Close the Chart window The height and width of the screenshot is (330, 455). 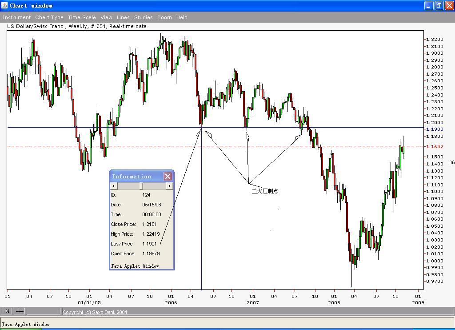tap(449, 5)
